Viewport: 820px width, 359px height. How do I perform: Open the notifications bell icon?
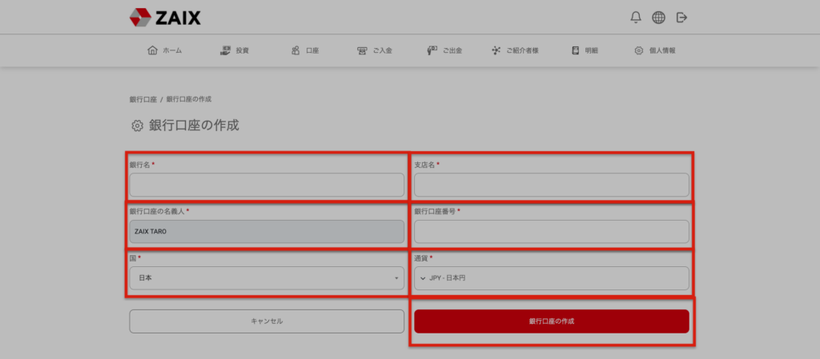pos(636,17)
